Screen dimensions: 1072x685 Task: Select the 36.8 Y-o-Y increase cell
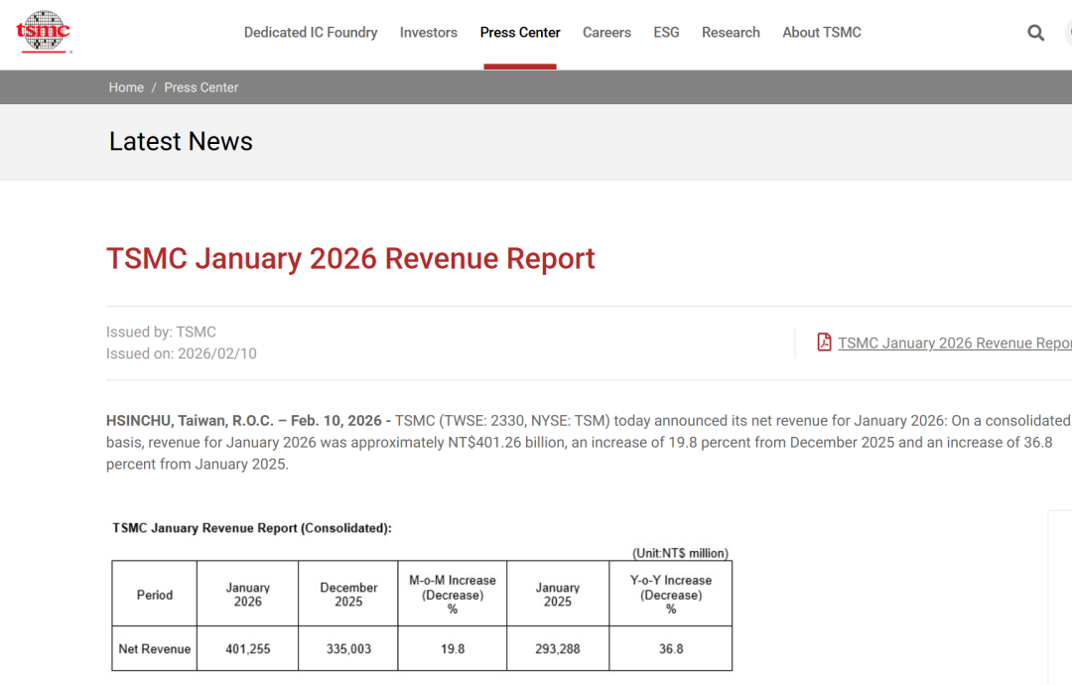(x=671, y=649)
